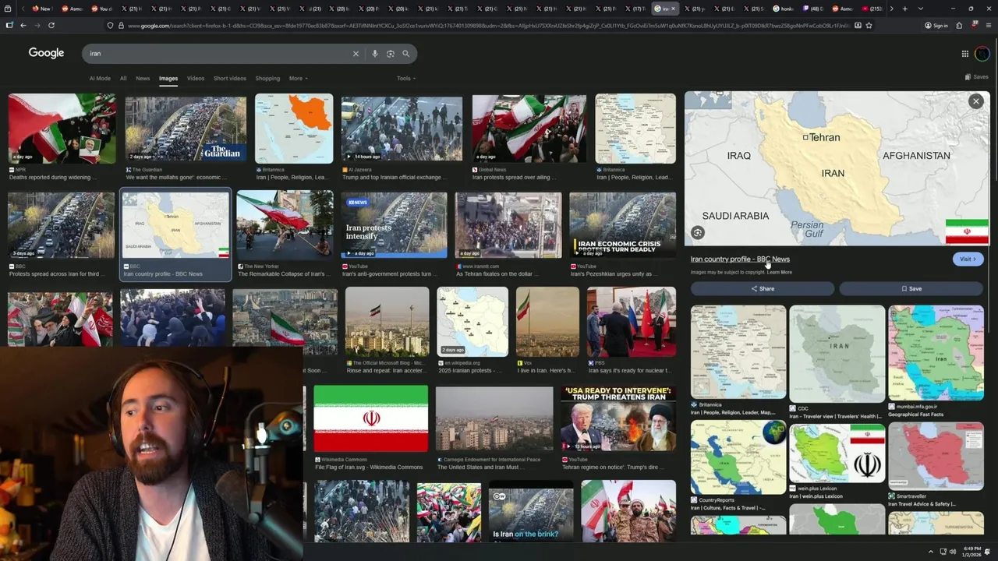Click the Windows taskbar clock showing 6:49 PM

[972, 552]
